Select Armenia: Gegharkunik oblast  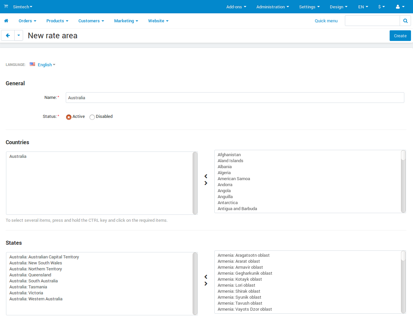pyautogui.click(x=245, y=273)
